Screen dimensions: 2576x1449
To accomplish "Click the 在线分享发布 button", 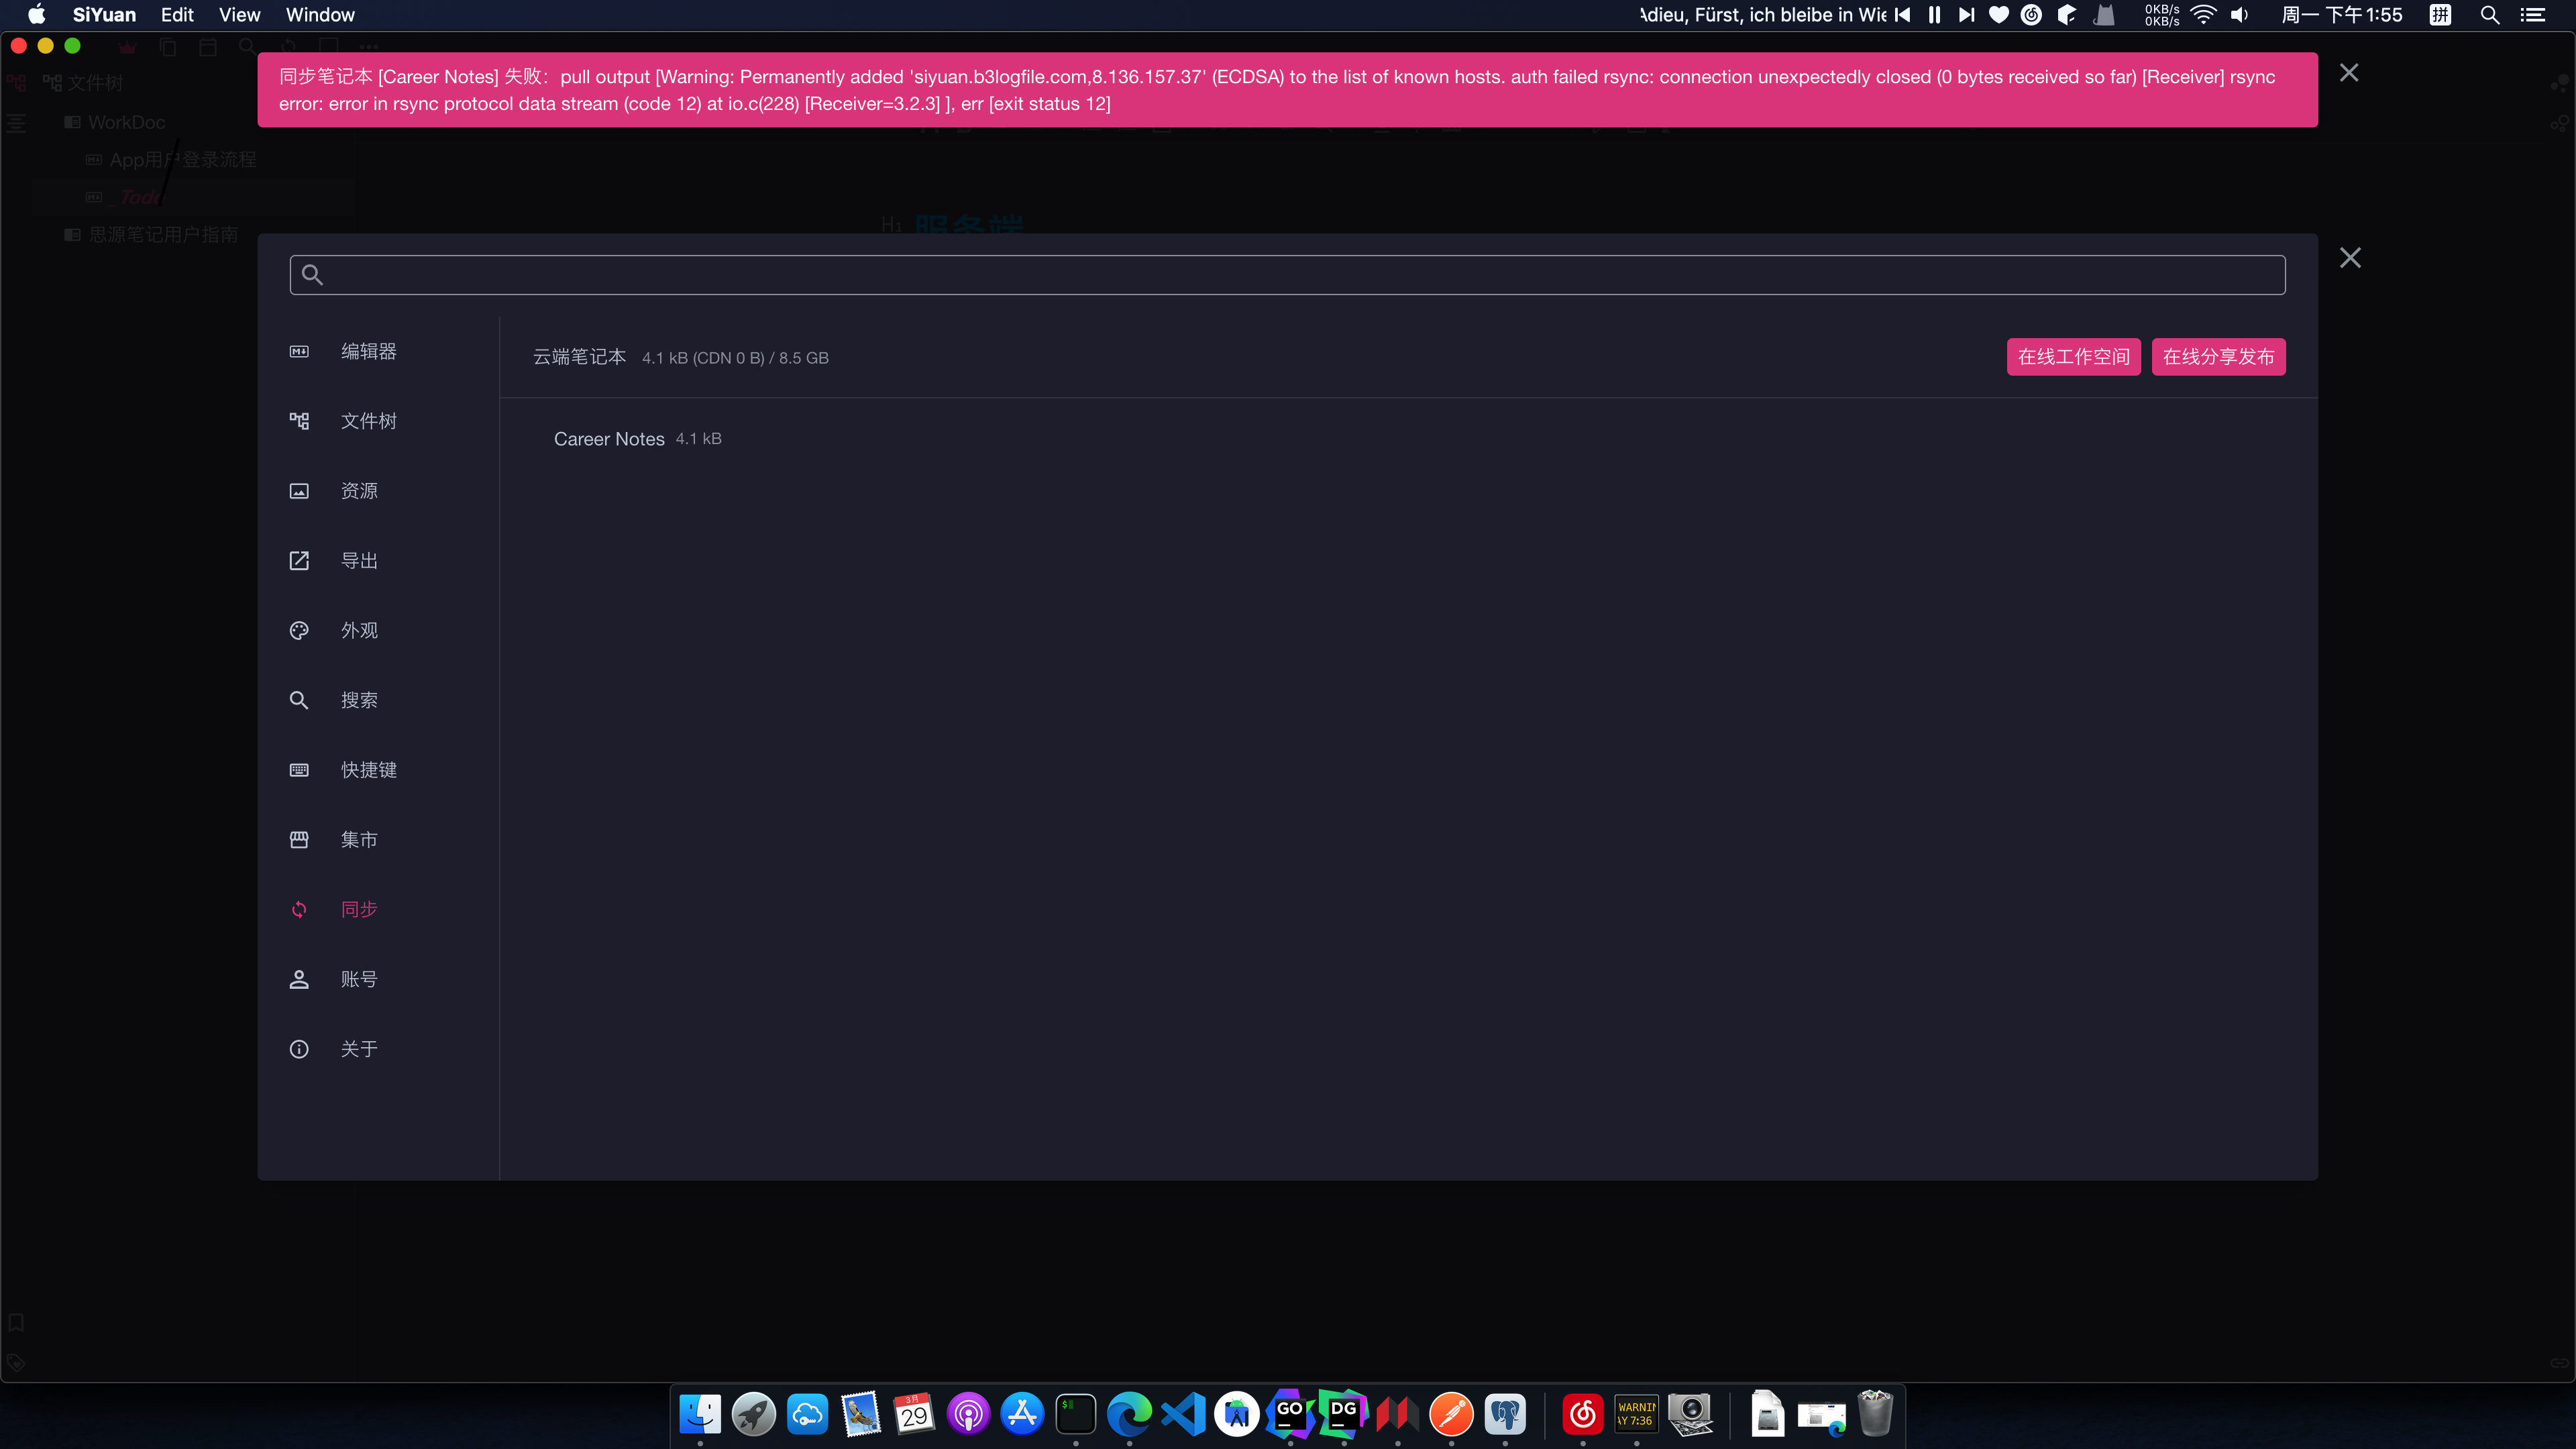I will coord(2218,357).
